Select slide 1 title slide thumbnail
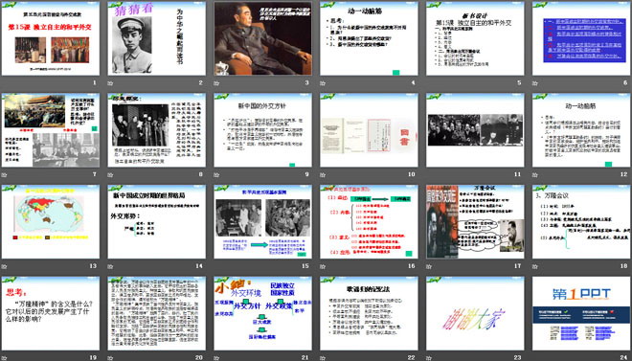Image resolution: width=632 pixels, height=361 pixels. coord(51,38)
